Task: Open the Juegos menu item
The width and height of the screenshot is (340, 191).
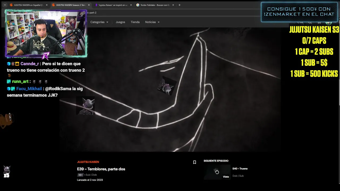Action: coord(120,22)
